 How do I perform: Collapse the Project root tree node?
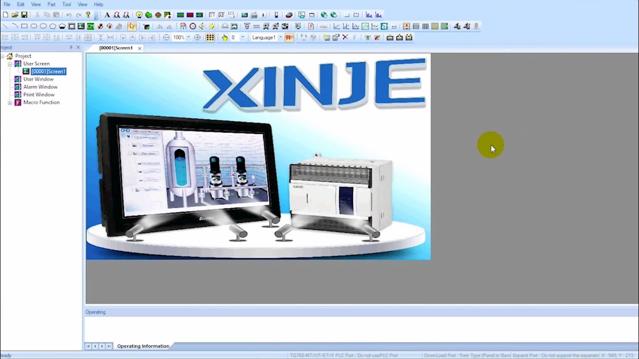(x=2, y=56)
